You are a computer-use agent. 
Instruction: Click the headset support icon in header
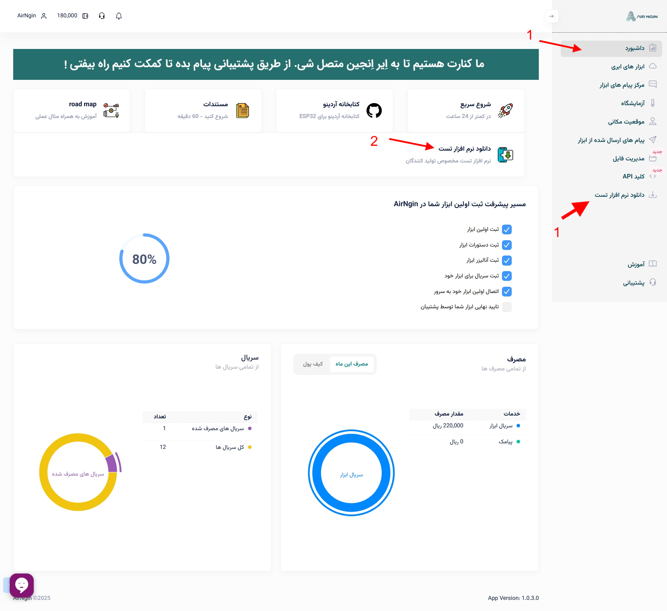(x=102, y=16)
